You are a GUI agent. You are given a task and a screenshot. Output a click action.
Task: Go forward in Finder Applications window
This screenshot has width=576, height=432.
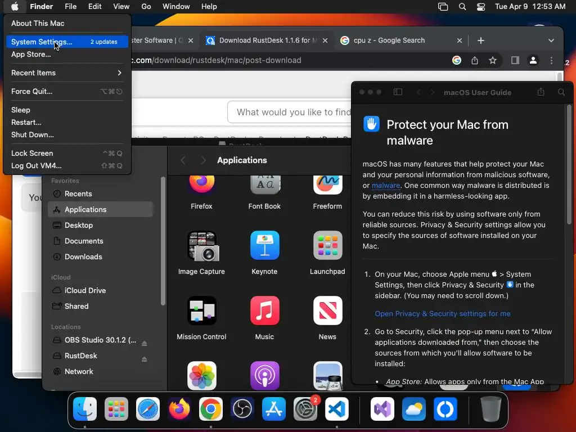click(203, 160)
